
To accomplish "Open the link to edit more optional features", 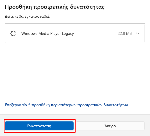I will click(66, 105).
